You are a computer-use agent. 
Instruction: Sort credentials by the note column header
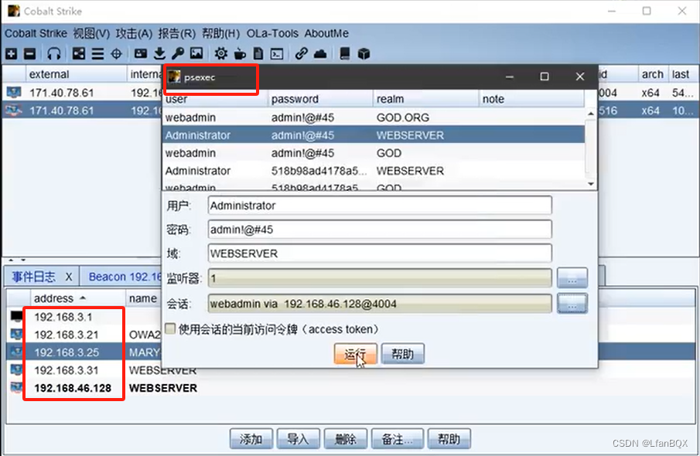tap(531, 99)
